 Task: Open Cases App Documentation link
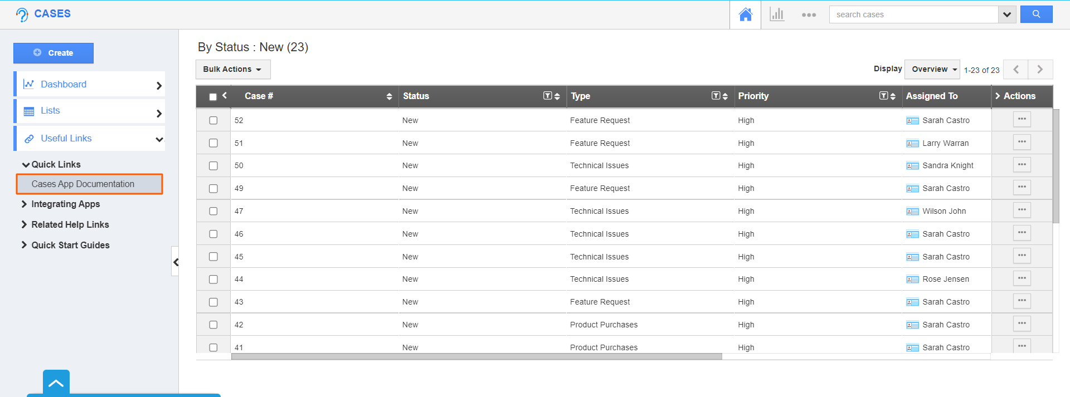(83, 184)
